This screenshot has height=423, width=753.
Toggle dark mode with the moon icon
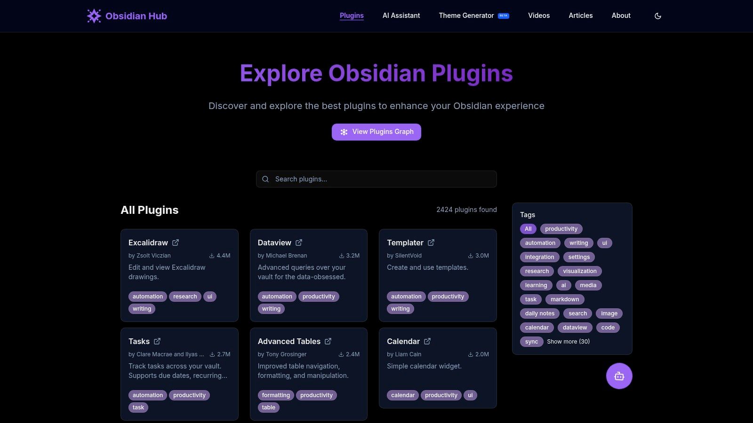click(658, 16)
